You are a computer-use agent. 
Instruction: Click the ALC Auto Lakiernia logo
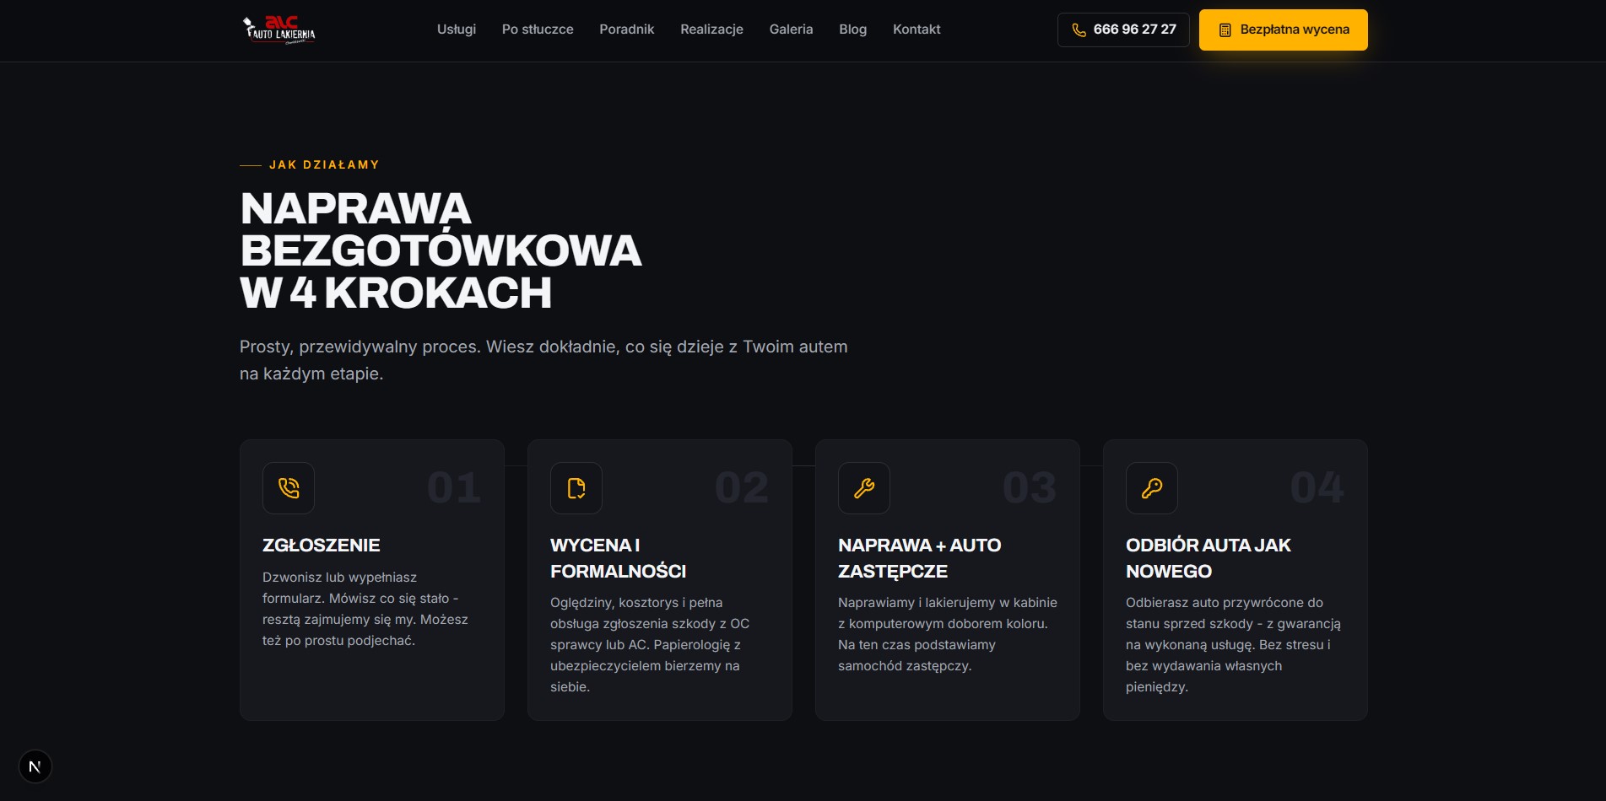point(278,30)
